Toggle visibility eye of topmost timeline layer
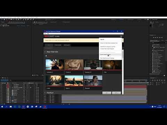Image resolution: width=167 pixels, height=125 pixels. (1, 85)
